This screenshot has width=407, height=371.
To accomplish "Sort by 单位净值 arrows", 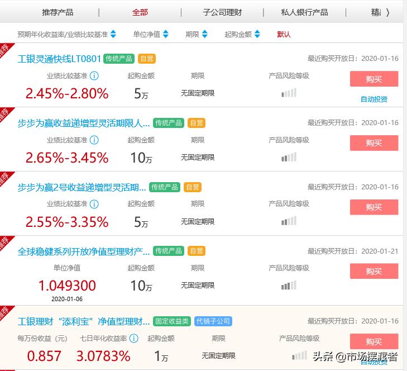I will [166, 34].
